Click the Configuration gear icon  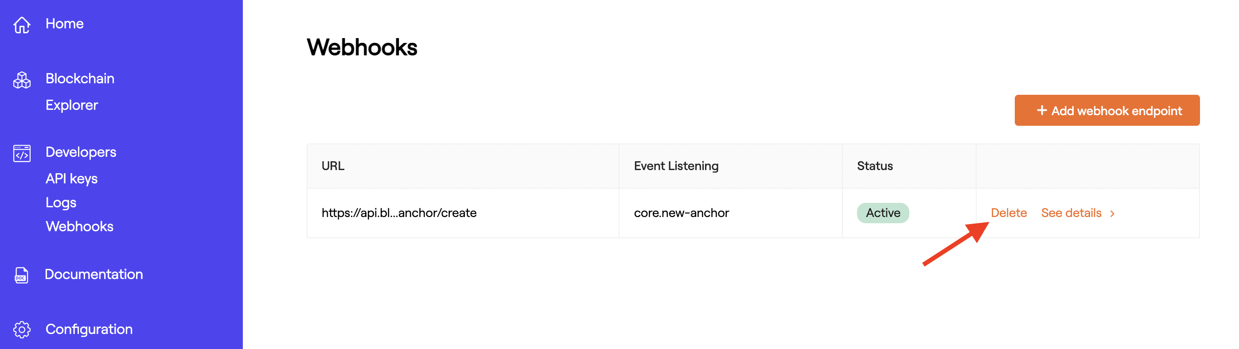click(21, 329)
